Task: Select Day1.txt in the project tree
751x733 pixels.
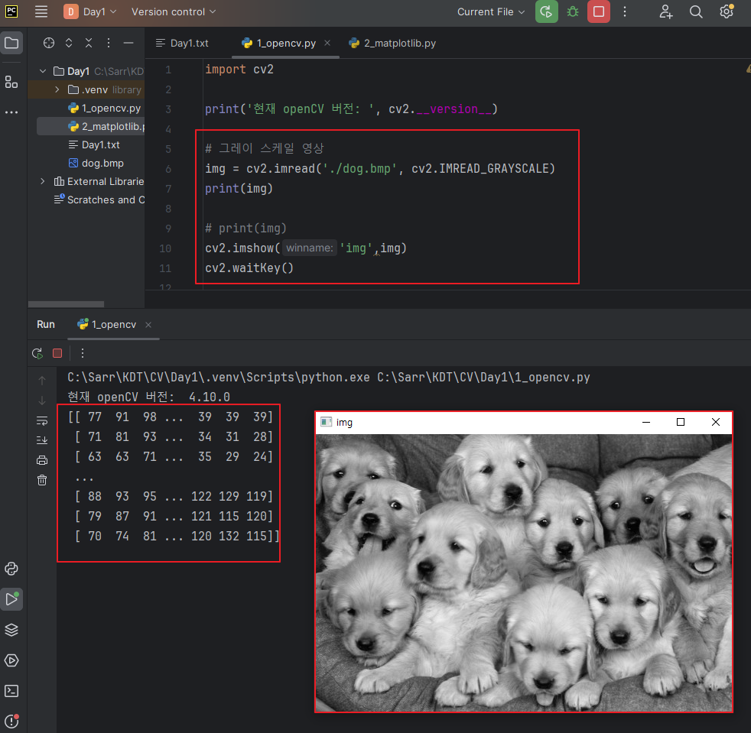Action: 94,144
